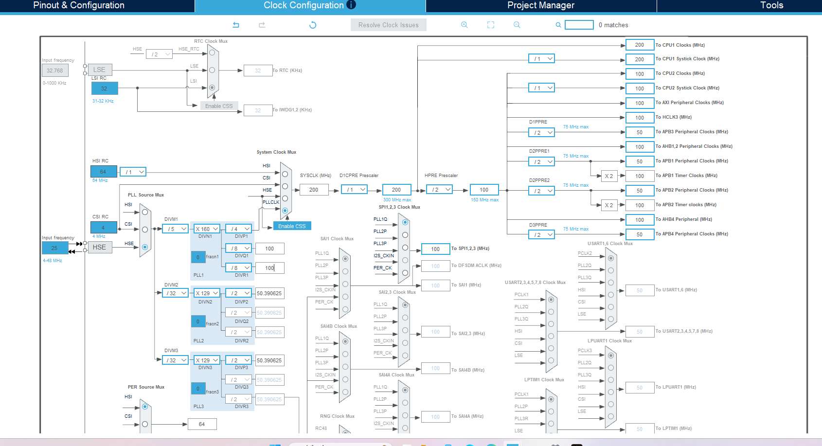Open the DIVP1 /4 dropdown
The width and height of the screenshot is (822, 446).
pyautogui.click(x=239, y=229)
